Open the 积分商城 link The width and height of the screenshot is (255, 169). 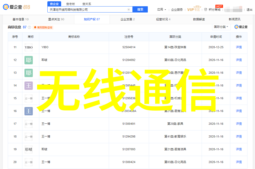coord(214,10)
